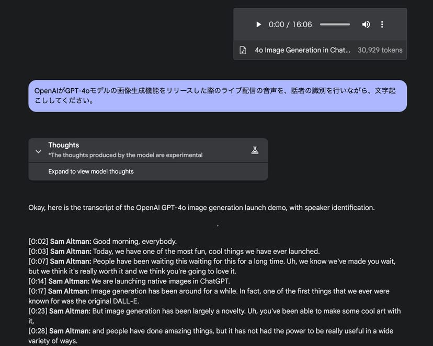433x346 pixels.
Task: Play the audio recording
Action: 258,25
